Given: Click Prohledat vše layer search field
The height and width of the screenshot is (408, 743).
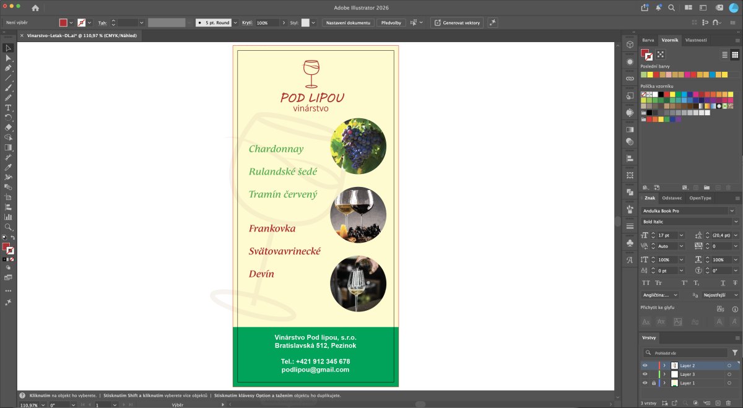Looking at the screenshot, I should (685, 352).
